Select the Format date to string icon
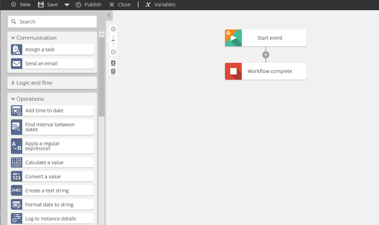379x225 pixels. click(x=17, y=204)
